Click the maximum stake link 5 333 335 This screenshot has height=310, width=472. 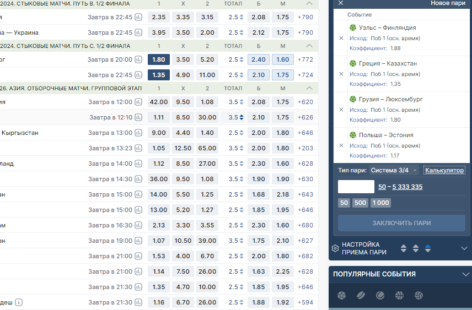(407, 187)
